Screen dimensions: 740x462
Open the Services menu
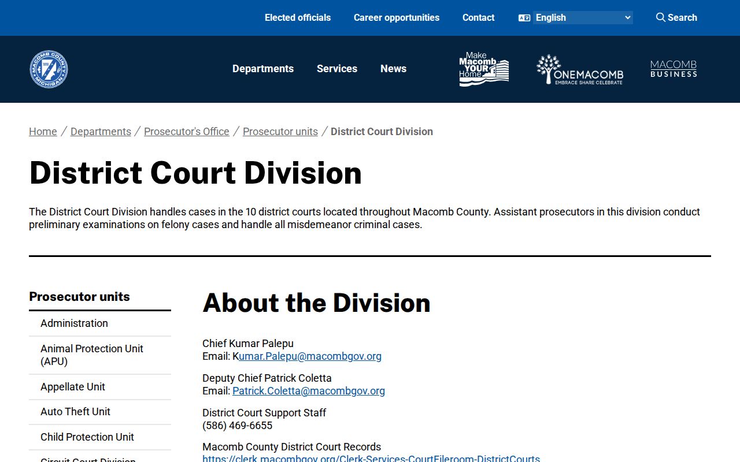337,69
